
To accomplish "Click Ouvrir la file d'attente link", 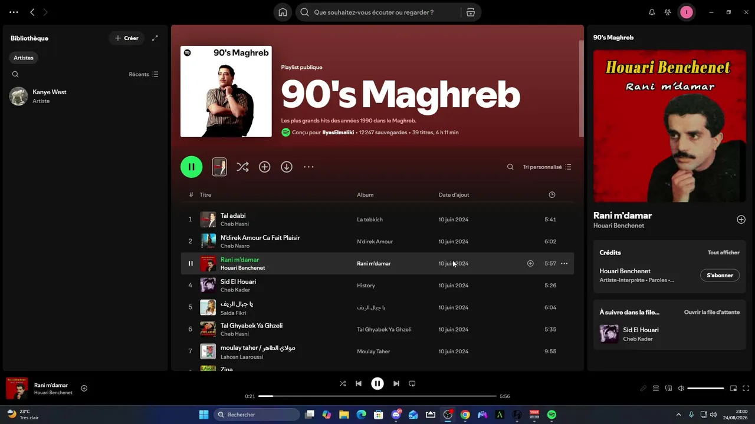I will pos(712,312).
